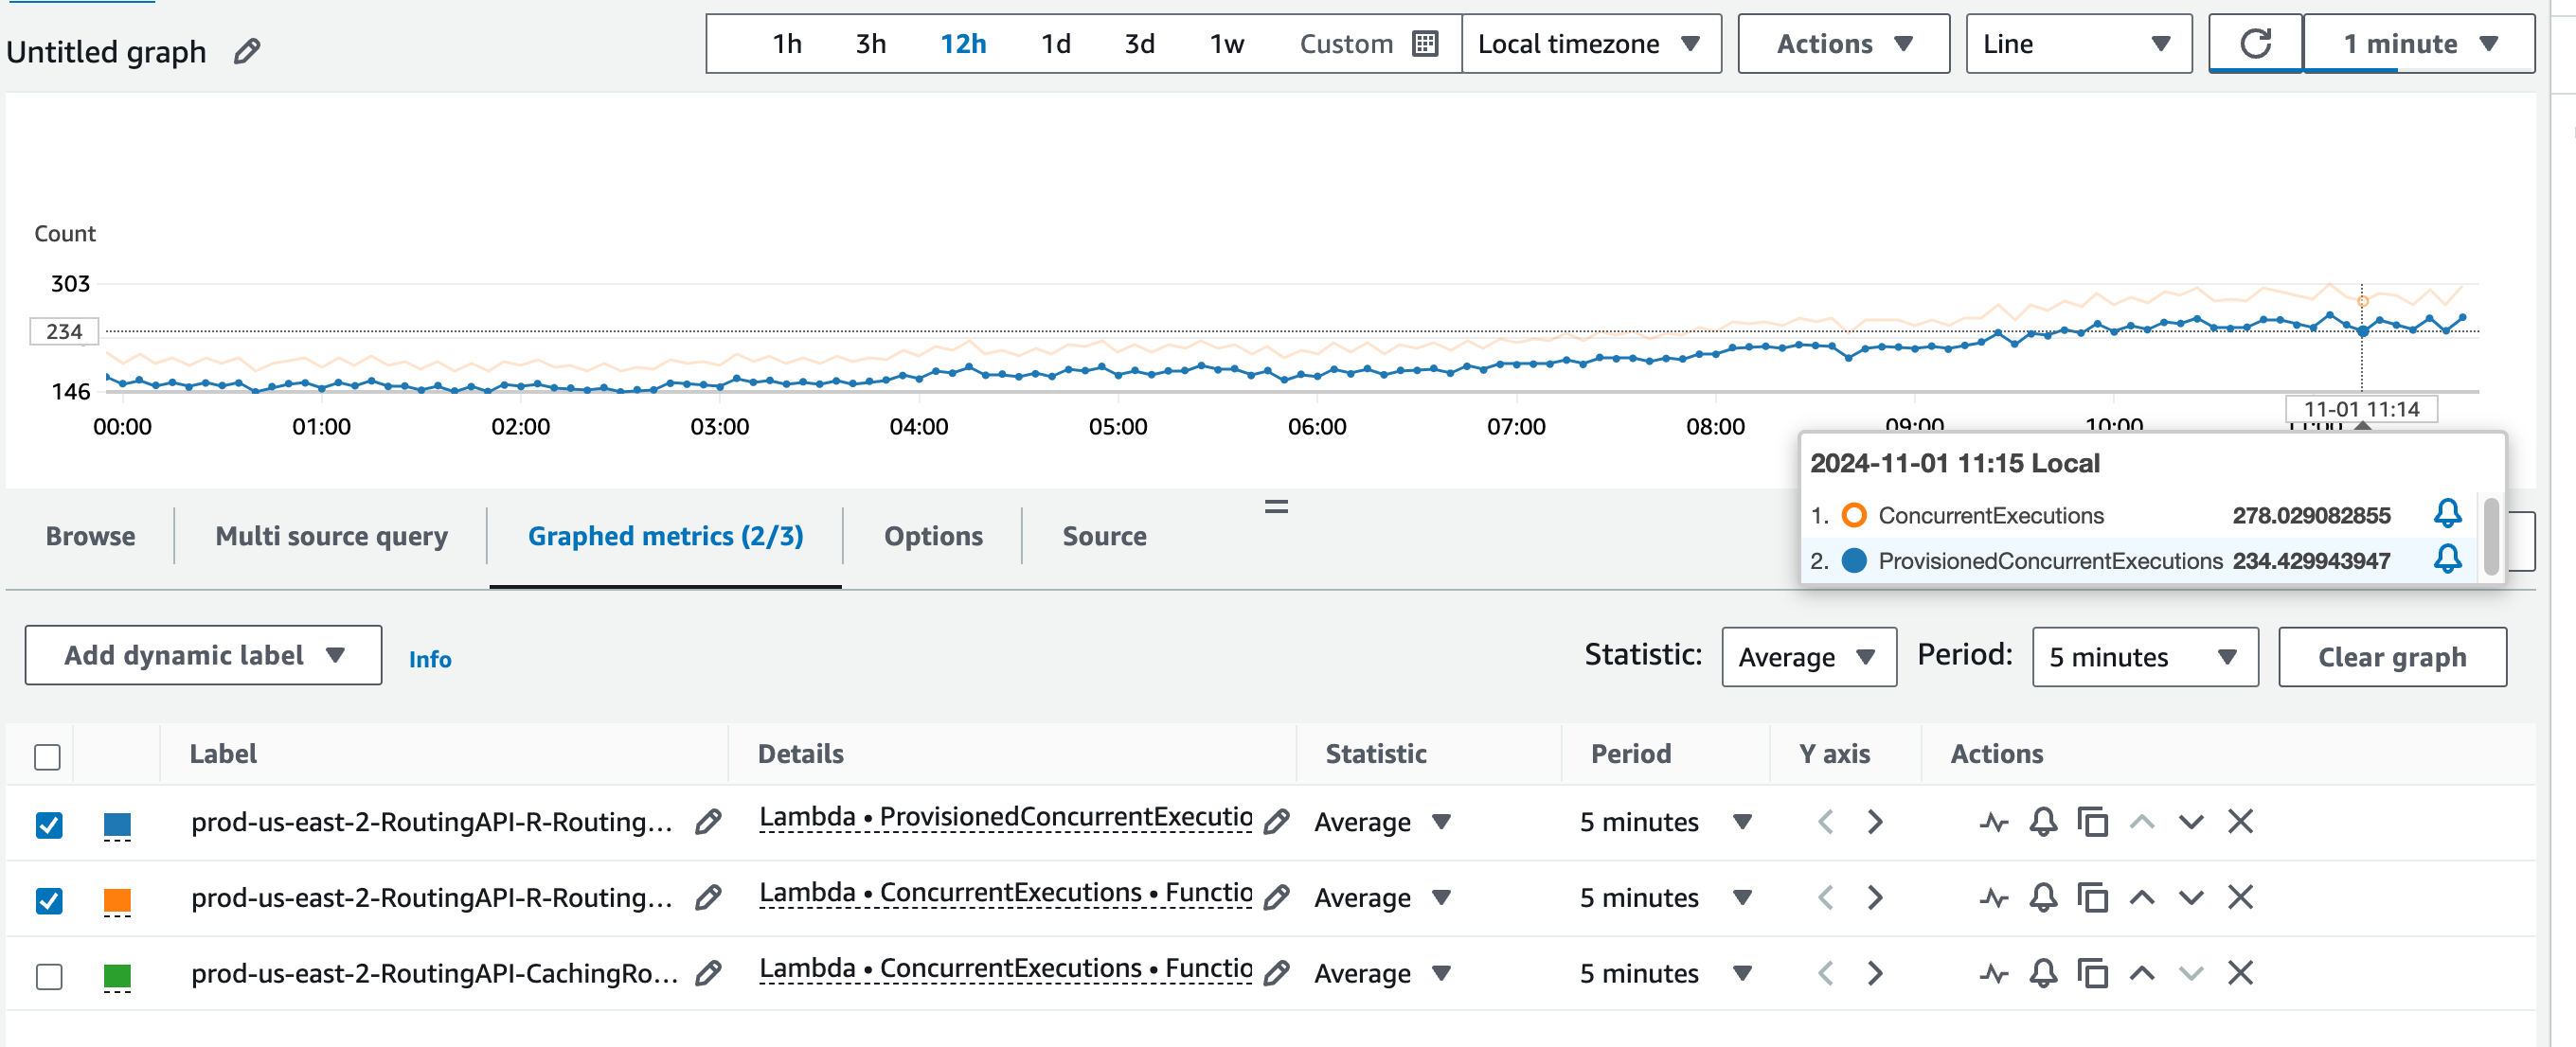Switch orange ConcurrentExecutions to right Y axis
2576x1047 pixels.
(1874, 898)
